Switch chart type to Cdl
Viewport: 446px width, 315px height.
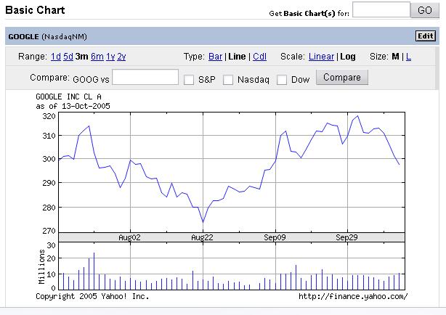click(x=259, y=57)
